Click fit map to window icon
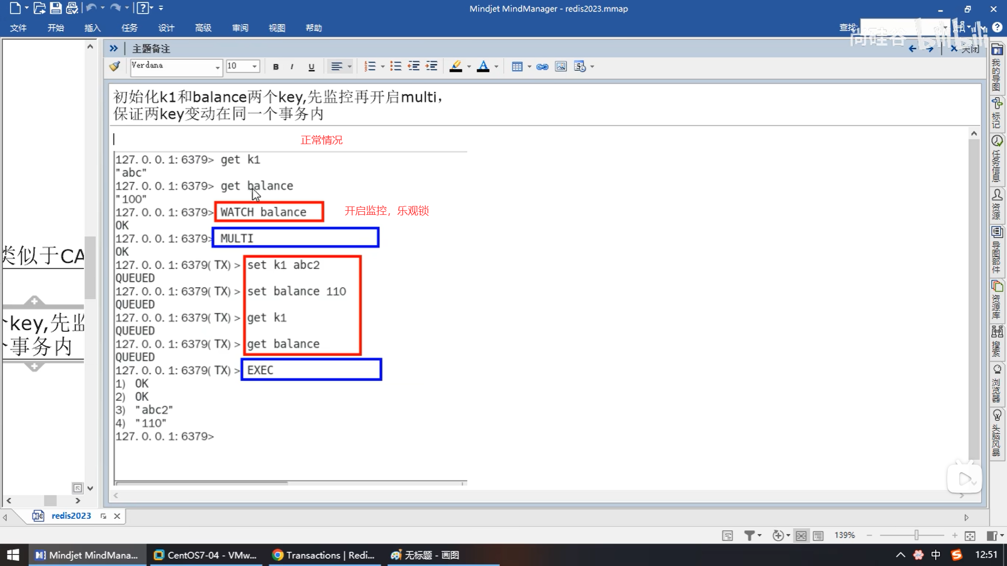This screenshot has width=1007, height=566. pyautogui.click(x=970, y=535)
